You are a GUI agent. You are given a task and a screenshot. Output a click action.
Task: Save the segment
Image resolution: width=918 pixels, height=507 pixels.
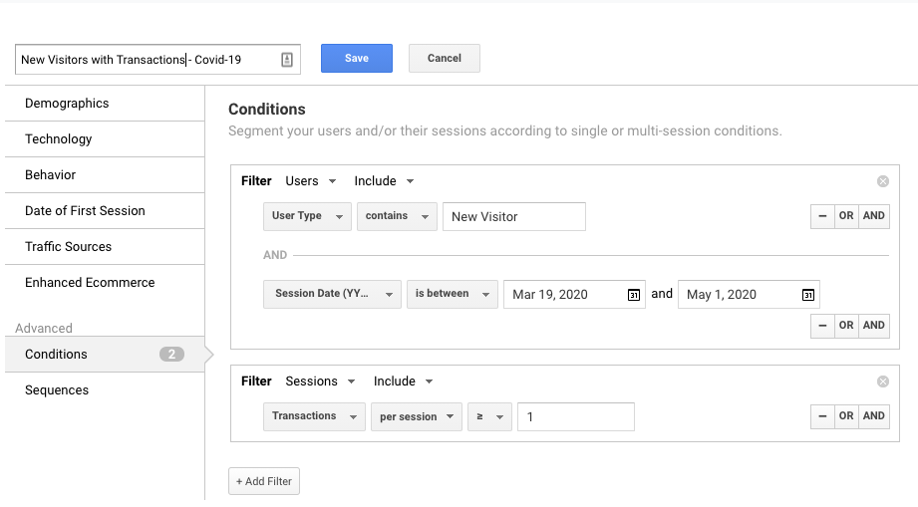coord(356,59)
